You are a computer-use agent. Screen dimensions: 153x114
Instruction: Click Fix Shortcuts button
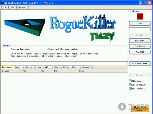pos(140,64)
